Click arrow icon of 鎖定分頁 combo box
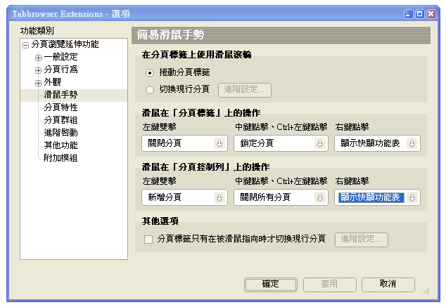446x307 pixels. 320,143
